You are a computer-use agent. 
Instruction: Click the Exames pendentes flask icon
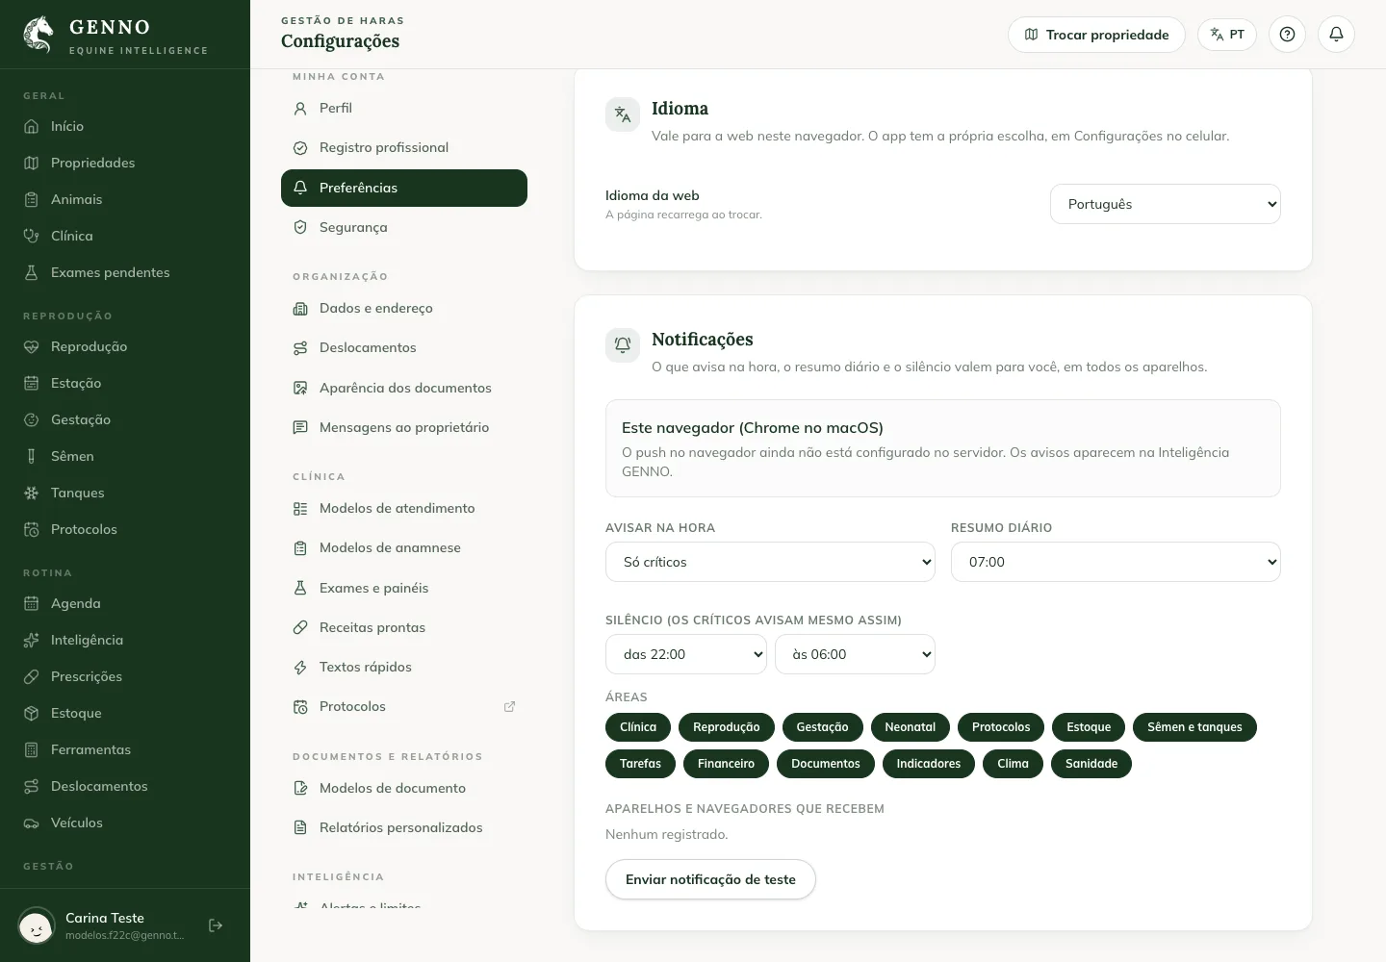coord(32,272)
